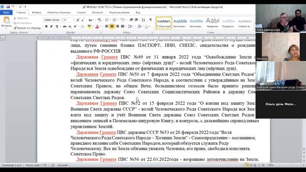
Task: Switch to the Вставка (Insert) tab
Action: point(36,12)
